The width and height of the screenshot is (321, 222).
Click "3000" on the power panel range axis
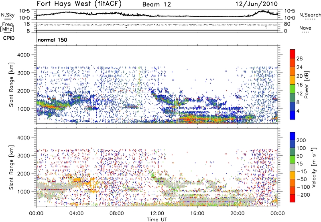23,73
